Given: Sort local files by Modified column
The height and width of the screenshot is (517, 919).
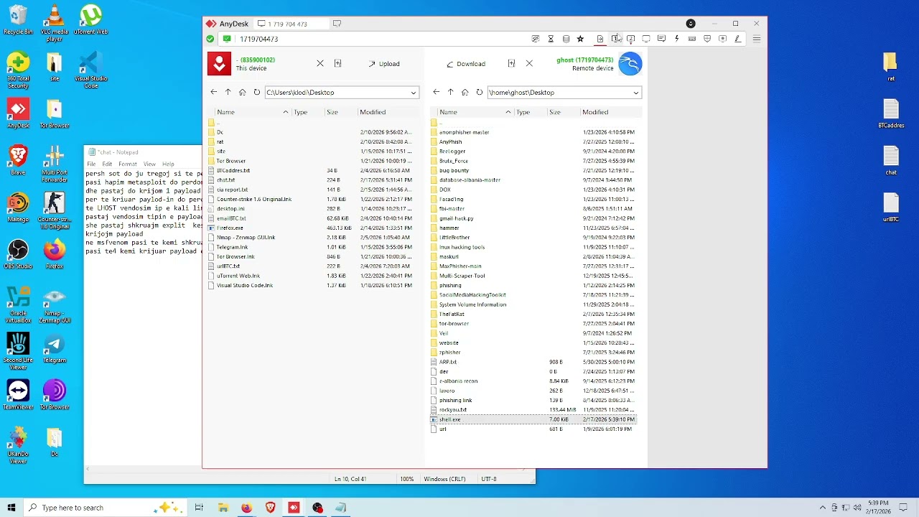Looking at the screenshot, I should click(x=373, y=112).
